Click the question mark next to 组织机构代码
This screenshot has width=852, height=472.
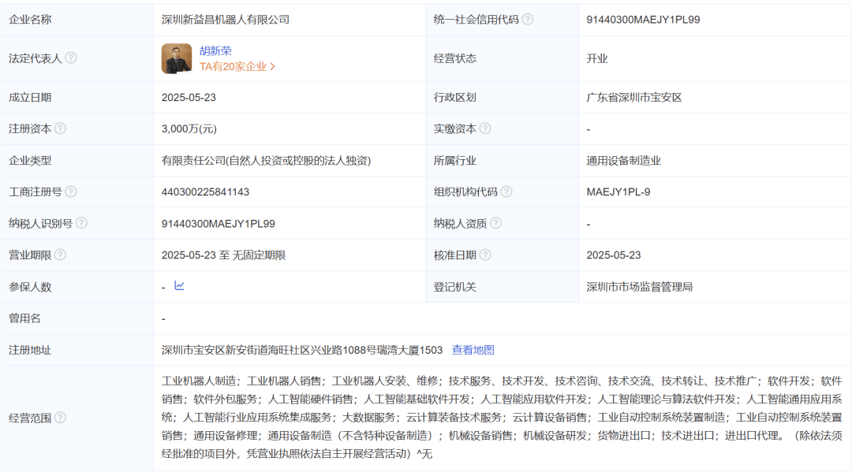(506, 191)
